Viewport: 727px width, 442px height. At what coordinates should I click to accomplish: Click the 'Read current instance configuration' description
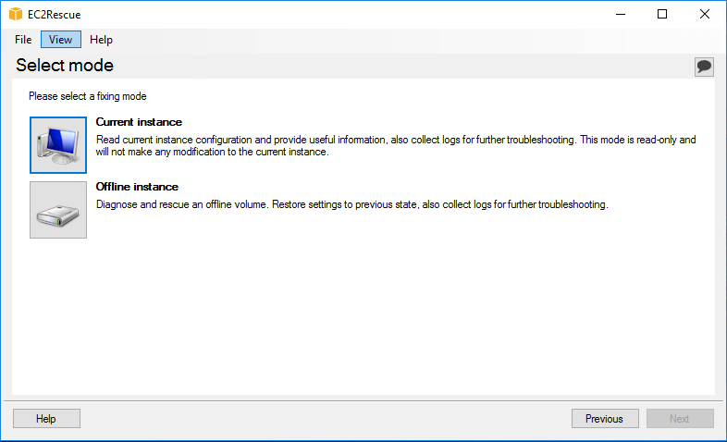click(x=396, y=145)
